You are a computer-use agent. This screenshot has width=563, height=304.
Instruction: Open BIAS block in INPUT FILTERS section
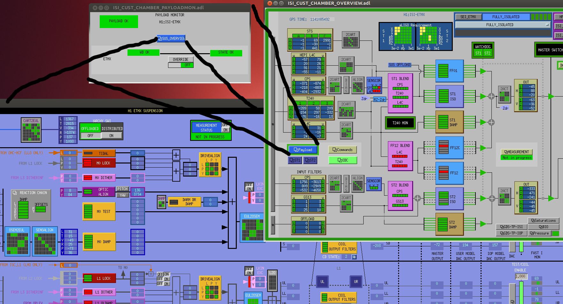pyautogui.click(x=346, y=184)
